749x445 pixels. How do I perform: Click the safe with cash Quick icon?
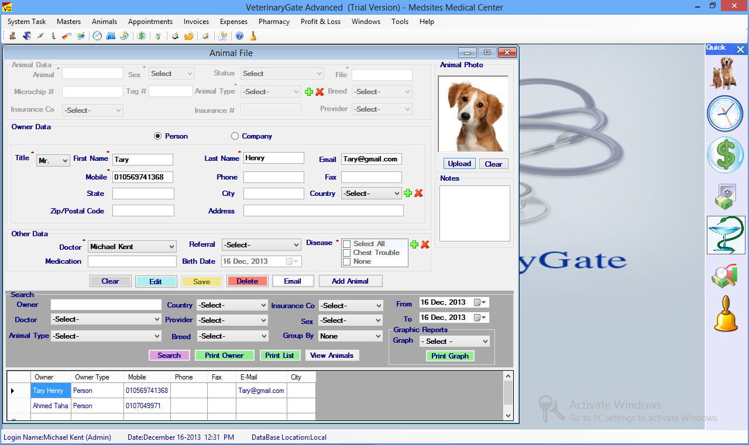[725, 196]
